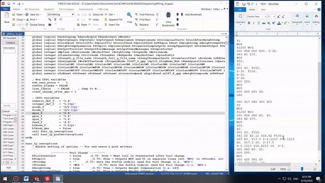Open Global Setup in CIMCO
325x183 pixels.
pos(35,24)
